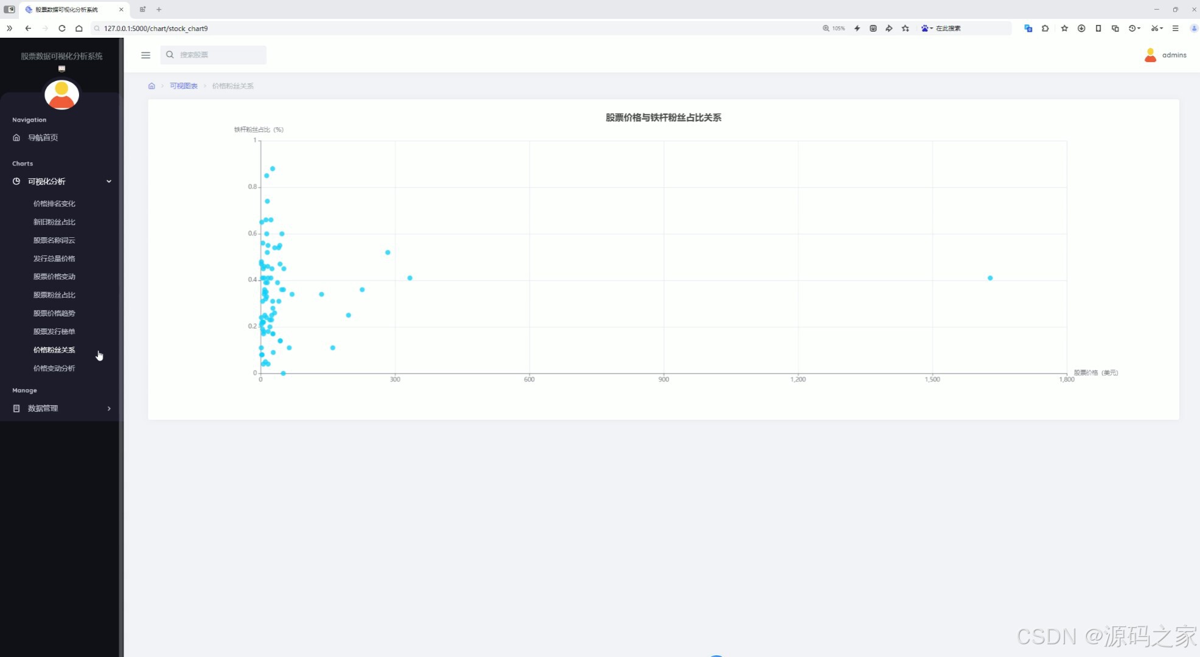
Task: Select 价格变动分析 menu item
Action: (54, 368)
